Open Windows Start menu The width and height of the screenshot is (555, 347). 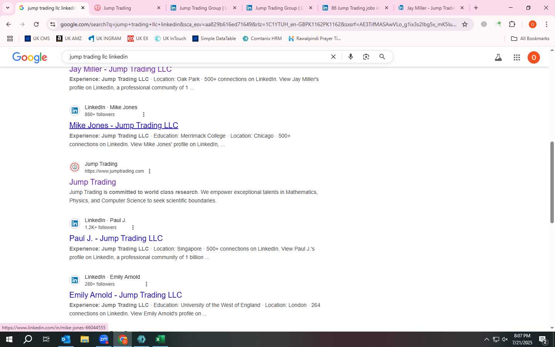(x=9, y=339)
